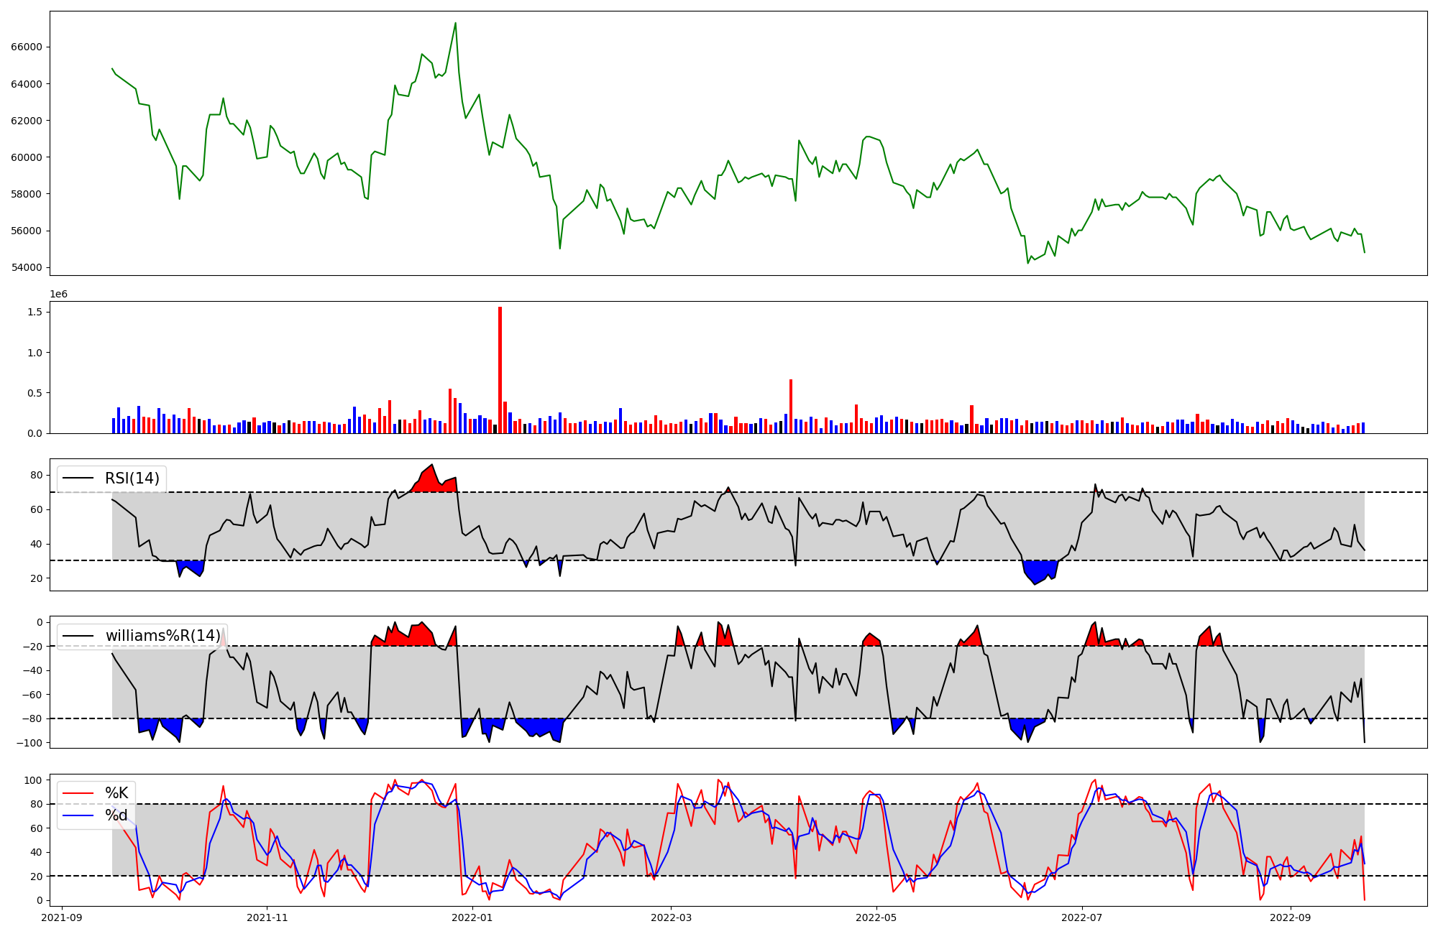Click the −100 label on williams%R axis
The image size is (1438, 934).
point(28,743)
